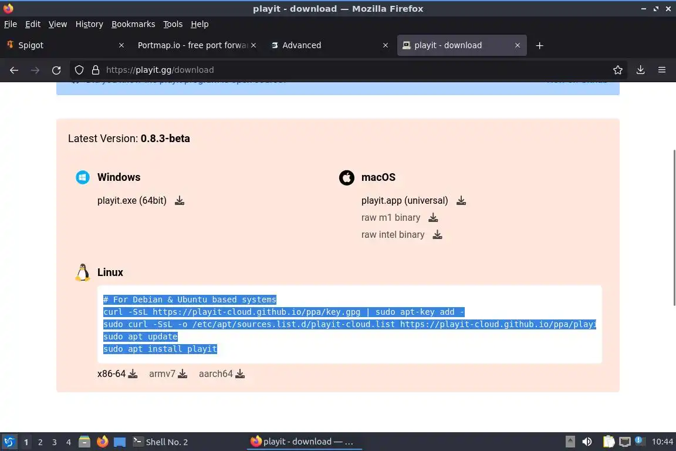Close the Portmap.io tab
676x451 pixels.
[253, 45]
